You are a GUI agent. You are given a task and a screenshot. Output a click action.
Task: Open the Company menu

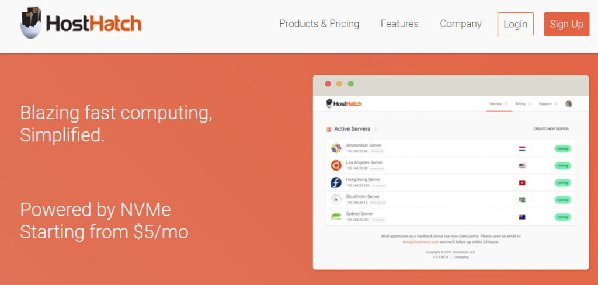point(461,24)
